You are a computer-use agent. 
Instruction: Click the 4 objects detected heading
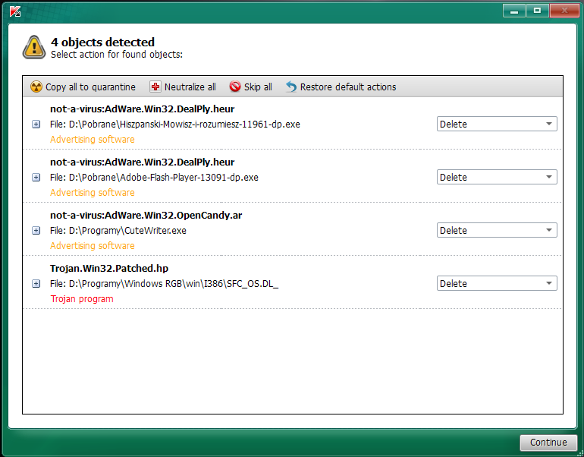click(x=103, y=42)
